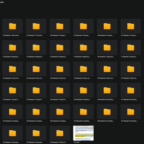The height and width of the screenshot is (144, 144).
Task: Open folder 47-Module 10 Scarcity
Action: [x=131, y=112]
